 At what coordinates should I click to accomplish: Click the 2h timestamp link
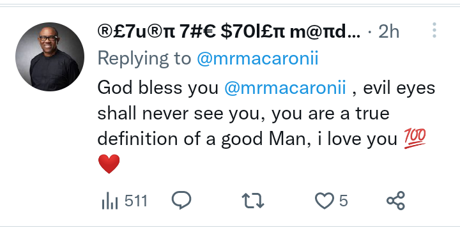388,31
